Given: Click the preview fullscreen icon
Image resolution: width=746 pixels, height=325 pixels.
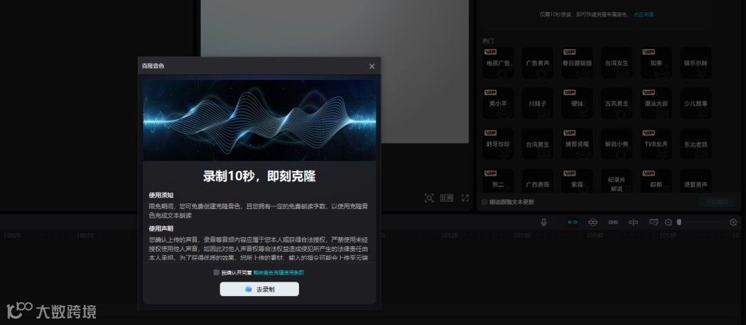Looking at the screenshot, I should [466, 198].
